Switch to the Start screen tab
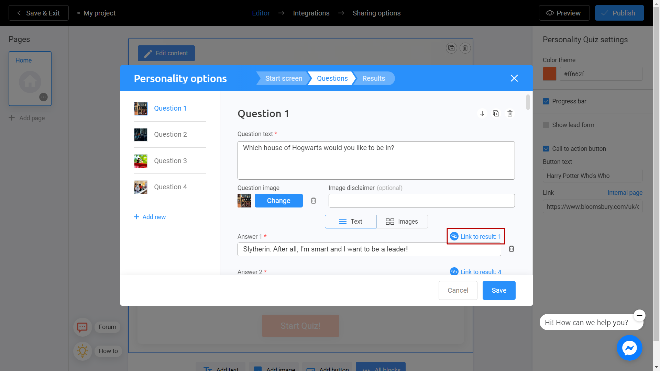660x371 pixels. [x=284, y=78]
